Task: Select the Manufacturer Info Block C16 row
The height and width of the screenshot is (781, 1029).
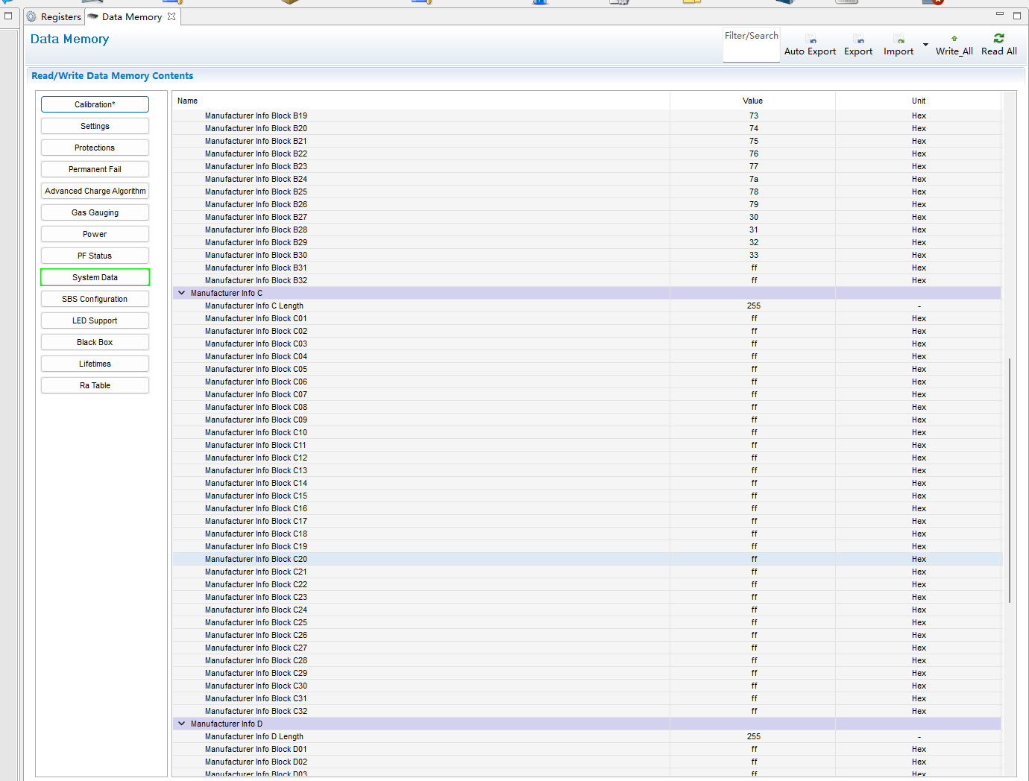Action: point(587,508)
